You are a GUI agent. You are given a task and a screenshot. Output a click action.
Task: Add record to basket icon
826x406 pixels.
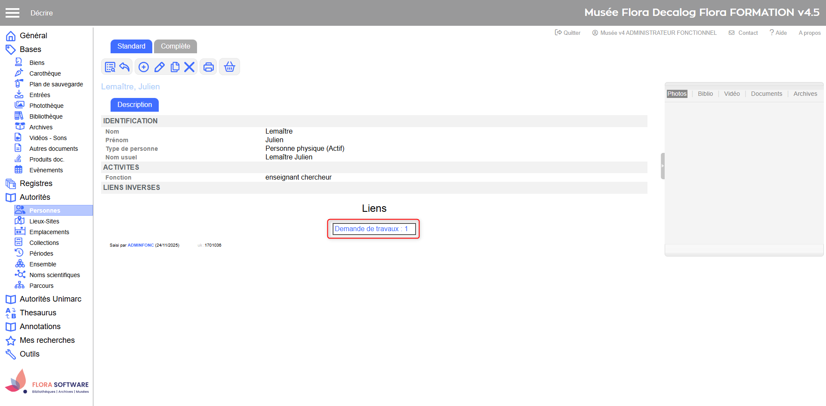point(230,67)
